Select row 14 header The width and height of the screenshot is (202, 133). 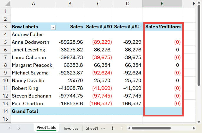pos(5,111)
